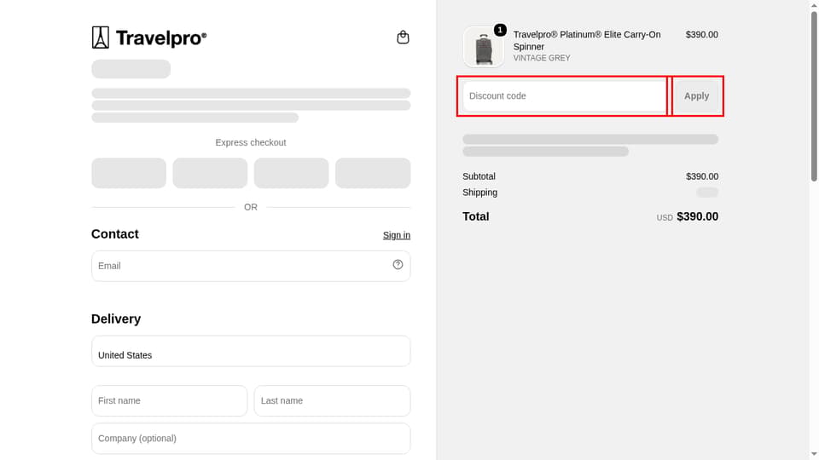Focus the Company (optional) field

(x=251, y=439)
